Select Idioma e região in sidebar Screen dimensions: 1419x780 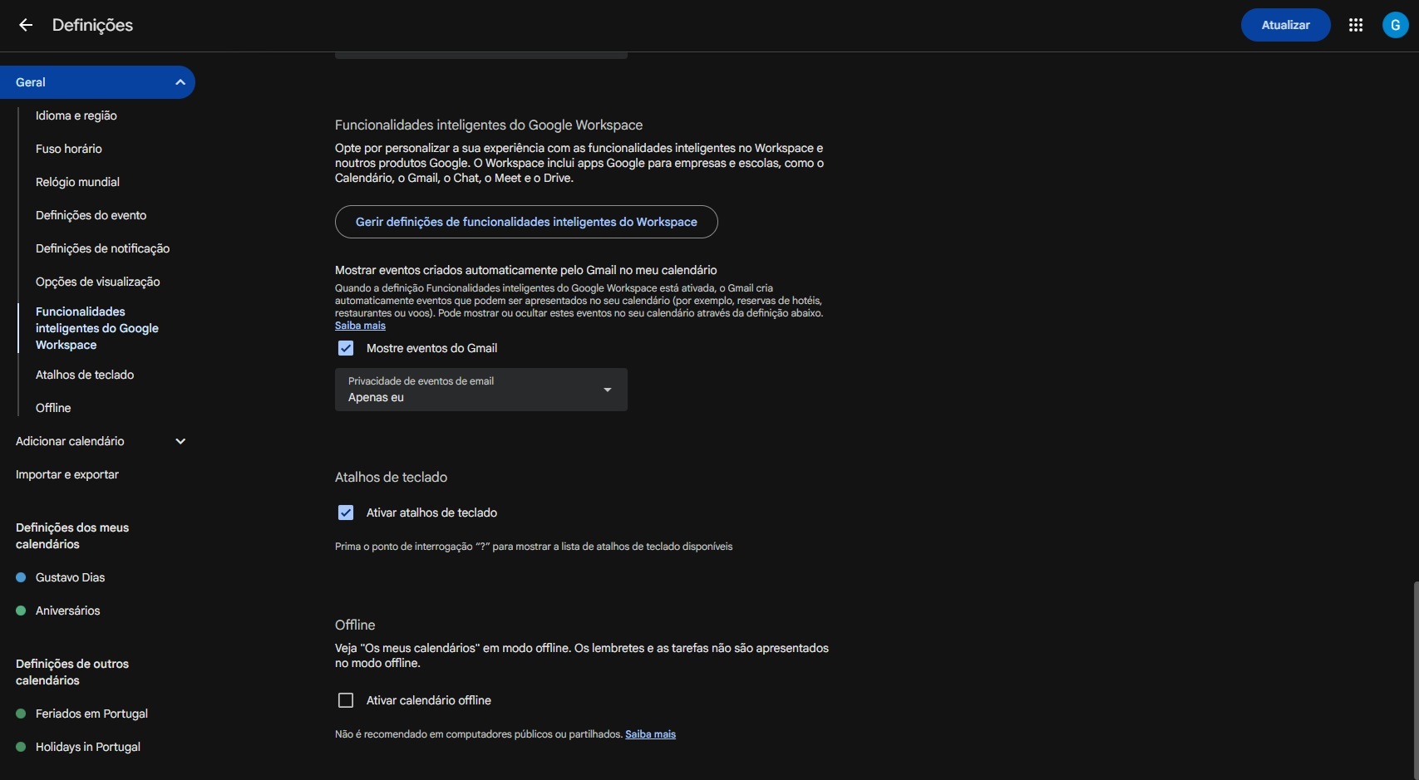76,115
